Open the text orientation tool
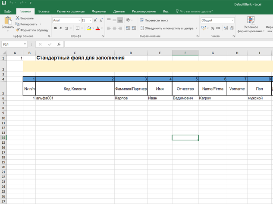273x204 pixels. click(128, 20)
